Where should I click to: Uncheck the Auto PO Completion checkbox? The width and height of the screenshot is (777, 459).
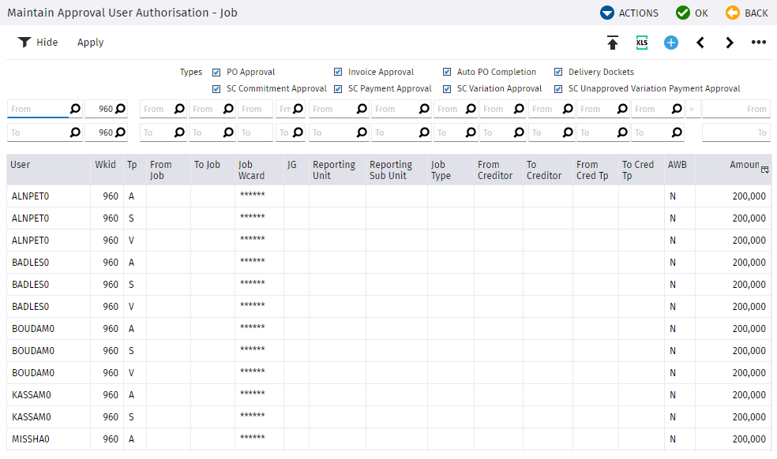[447, 73]
